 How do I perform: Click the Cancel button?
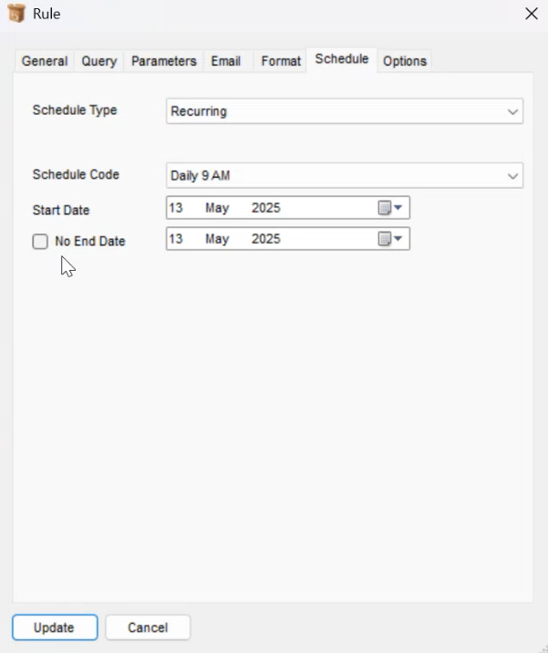click(x=148, y=627)
